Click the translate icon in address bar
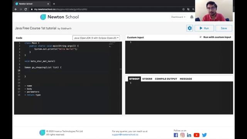 188,9
